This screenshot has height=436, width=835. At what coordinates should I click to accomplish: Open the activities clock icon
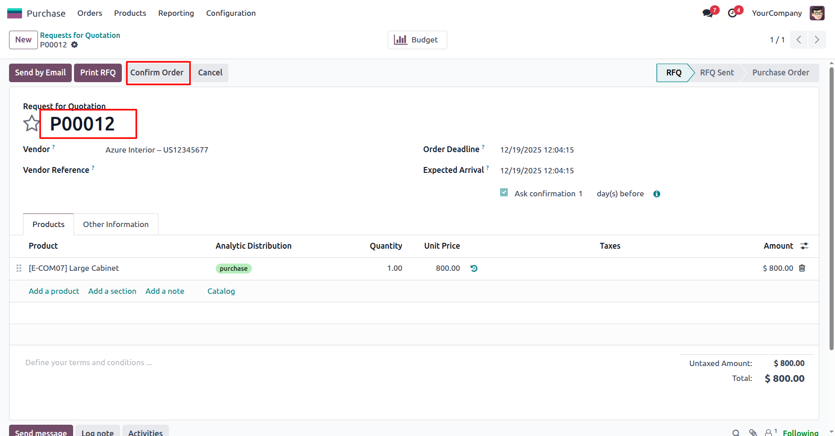coord(733,13)
